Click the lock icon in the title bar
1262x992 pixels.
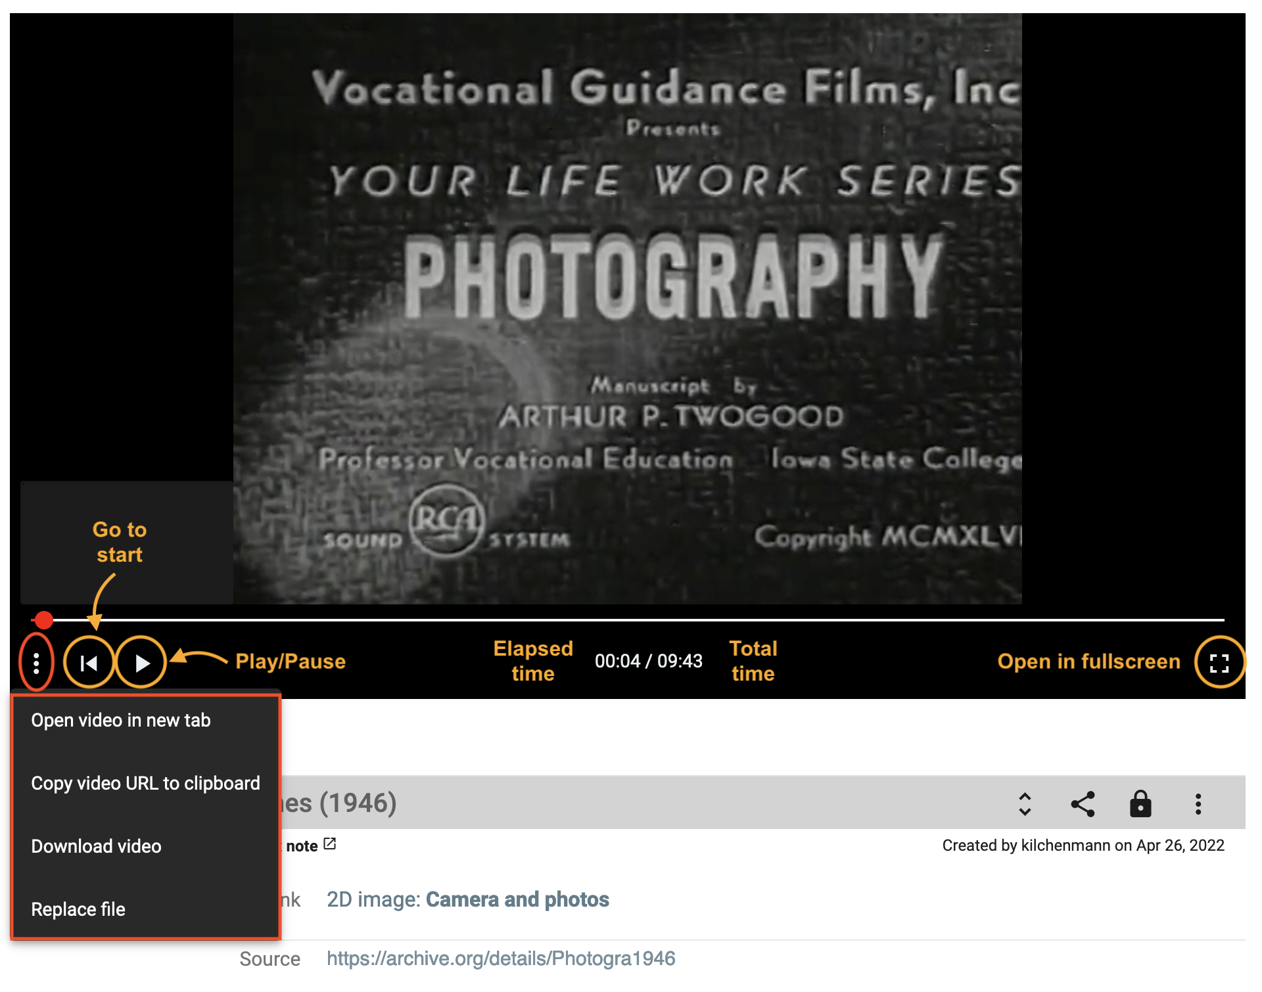1140,803
